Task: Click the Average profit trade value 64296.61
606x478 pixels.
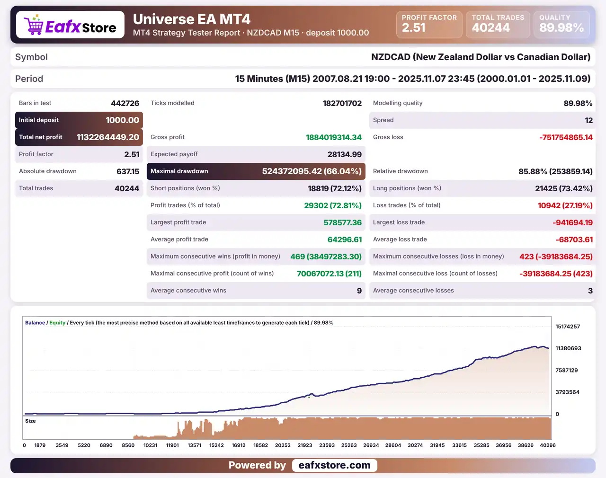Action: [345, 239]
